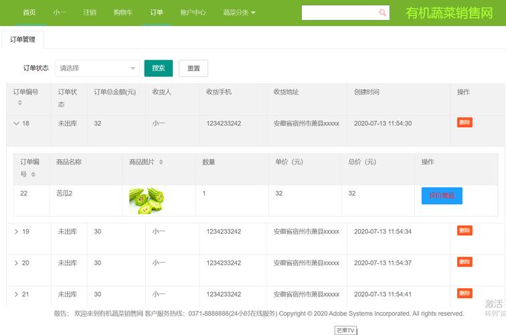Select the 订单管理 tab

[23, 40]
